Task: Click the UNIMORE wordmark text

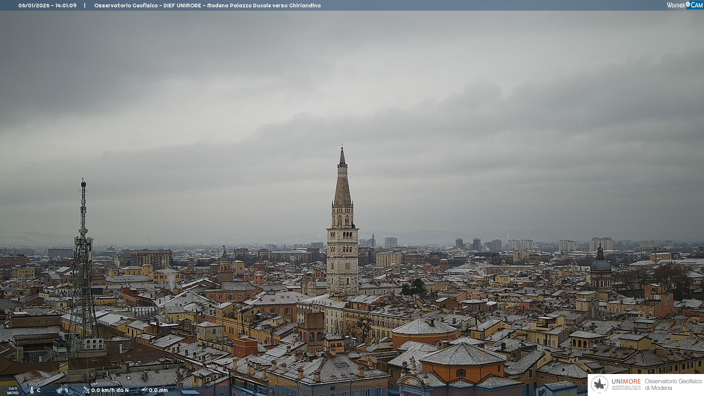Action: pyautogui.click(x=626, y=381)
